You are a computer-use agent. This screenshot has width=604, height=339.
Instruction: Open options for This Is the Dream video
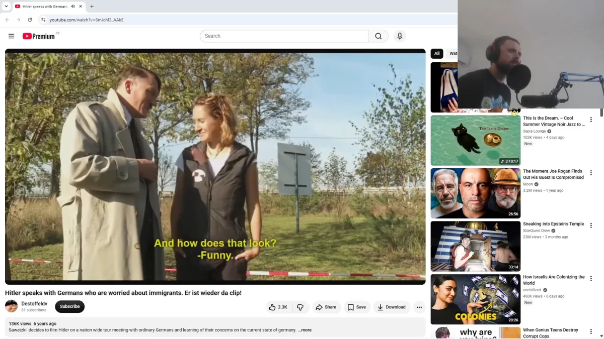coord(591,120)
